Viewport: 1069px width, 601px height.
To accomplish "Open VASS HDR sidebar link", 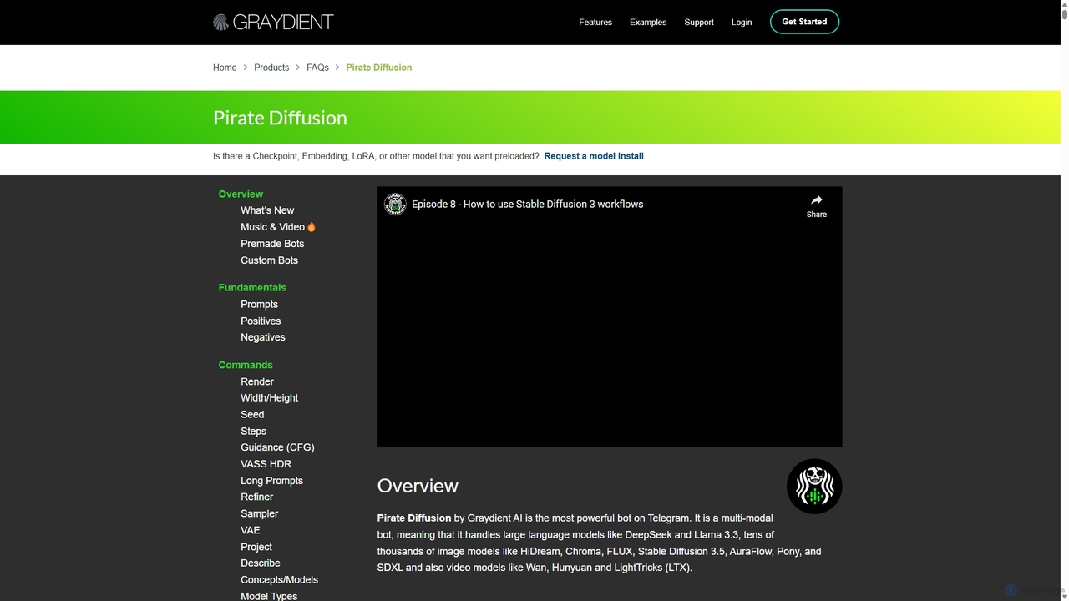I will click(x=266, y=464).
